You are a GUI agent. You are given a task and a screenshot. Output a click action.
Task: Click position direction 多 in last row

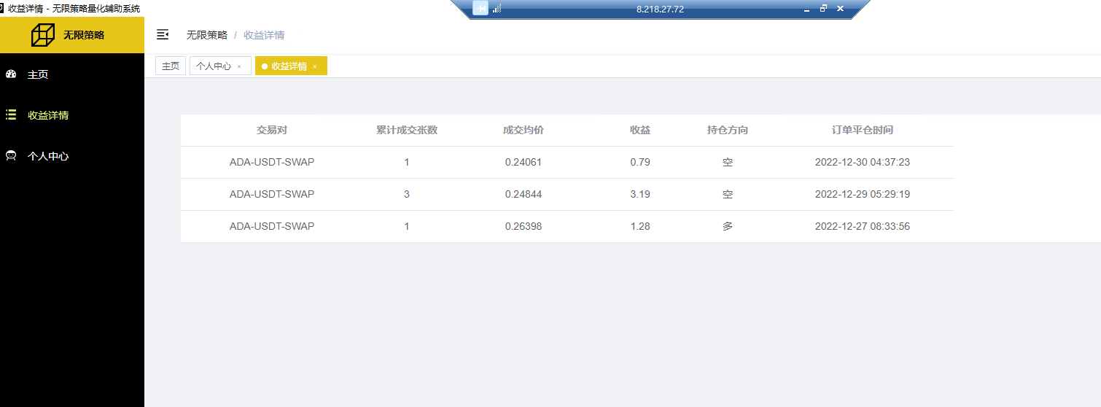[x=728, y=226]
